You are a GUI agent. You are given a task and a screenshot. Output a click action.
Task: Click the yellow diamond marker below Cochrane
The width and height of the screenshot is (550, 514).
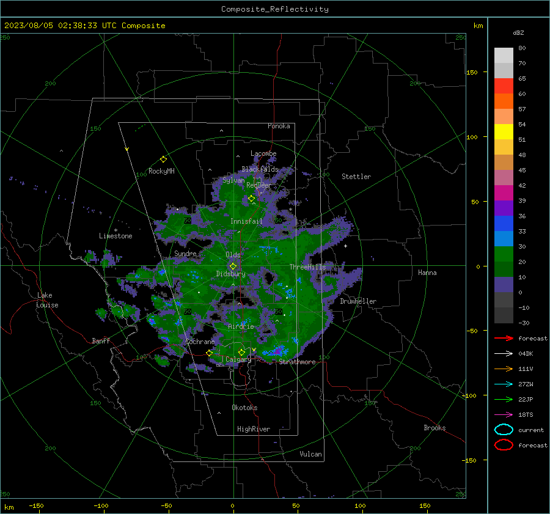210,353
